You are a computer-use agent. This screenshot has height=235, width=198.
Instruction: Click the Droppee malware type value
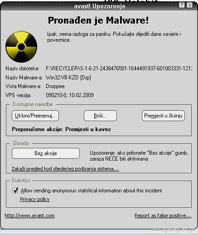pyautogui.click(x=55, y=86)
